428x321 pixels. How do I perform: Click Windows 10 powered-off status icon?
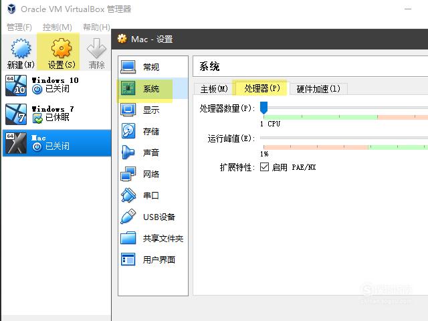tap(37, 89)
